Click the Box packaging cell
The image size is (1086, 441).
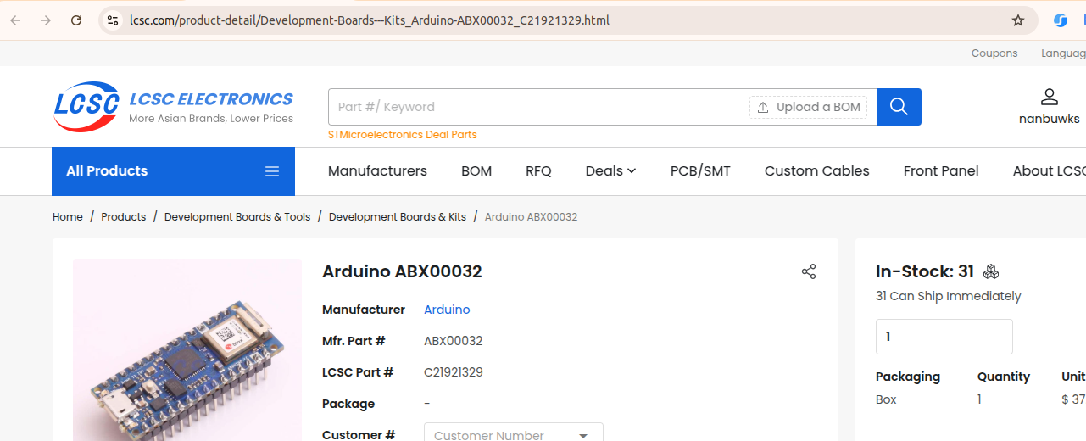click(886, 399)
